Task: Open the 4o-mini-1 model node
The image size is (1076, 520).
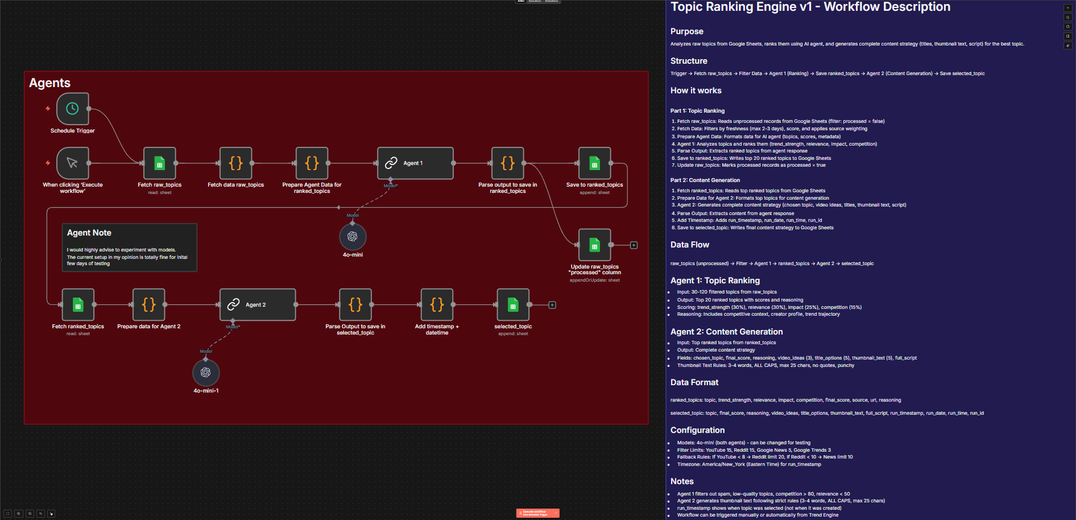Action: point(206,373)
